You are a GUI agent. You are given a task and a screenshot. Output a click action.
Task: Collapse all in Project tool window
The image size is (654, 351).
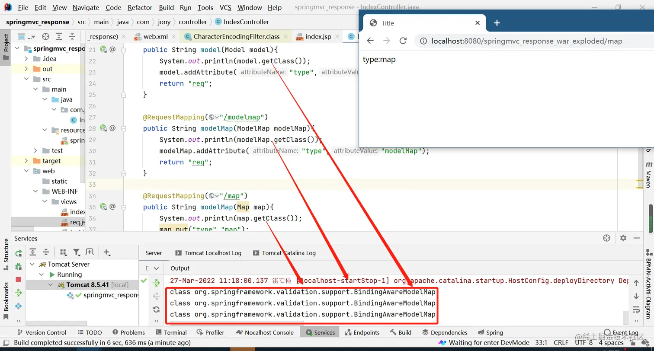72,36
